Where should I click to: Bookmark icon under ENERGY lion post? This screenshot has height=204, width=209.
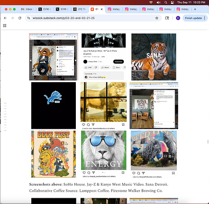coord(123,172)
